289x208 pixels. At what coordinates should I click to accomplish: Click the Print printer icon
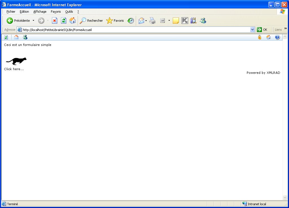(152, 21)
